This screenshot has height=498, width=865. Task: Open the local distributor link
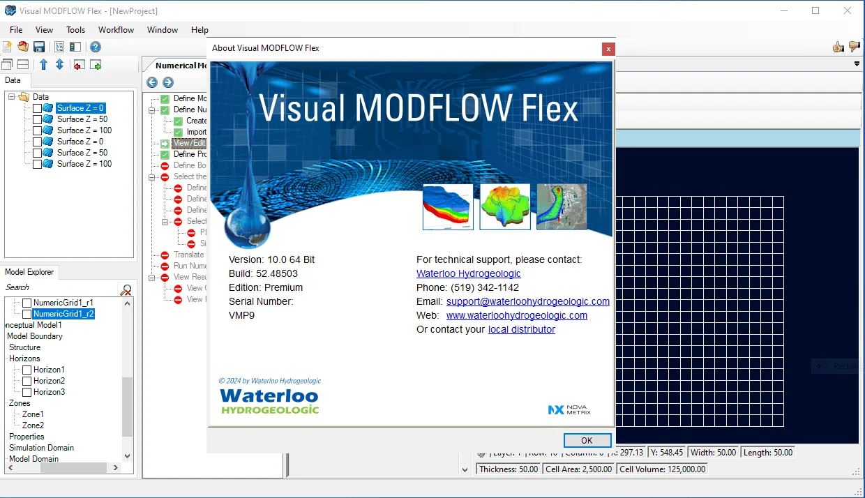click(x=522, y=329)
